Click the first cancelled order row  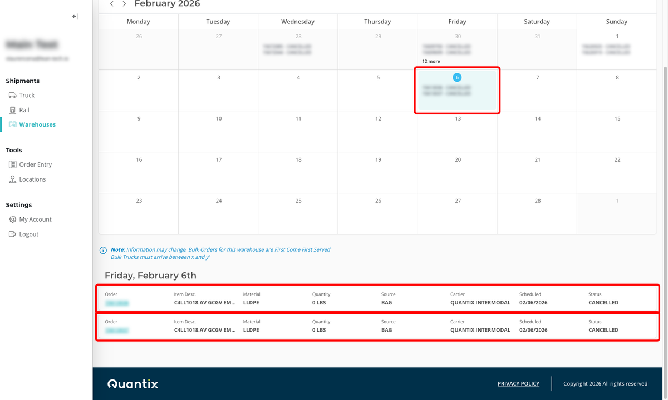point(379,298)
